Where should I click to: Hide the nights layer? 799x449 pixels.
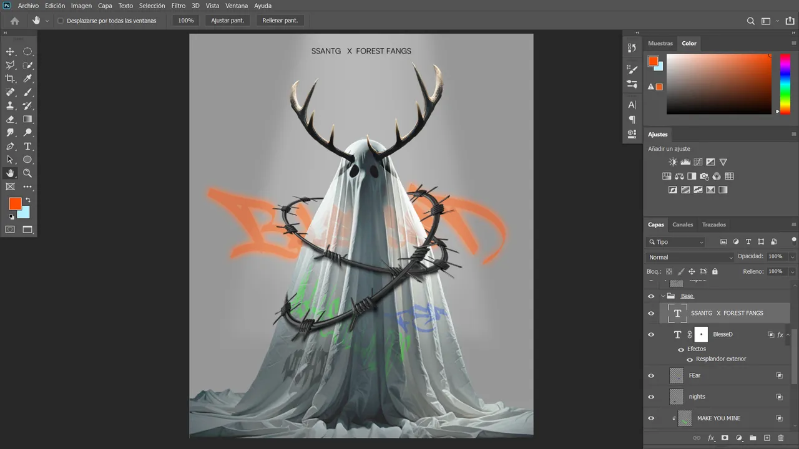pyautogui.click(x=651, y=397)
